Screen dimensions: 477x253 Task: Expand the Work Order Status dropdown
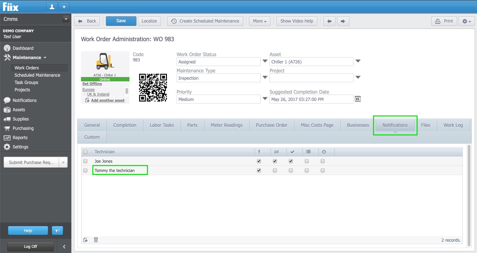[265, 61]
